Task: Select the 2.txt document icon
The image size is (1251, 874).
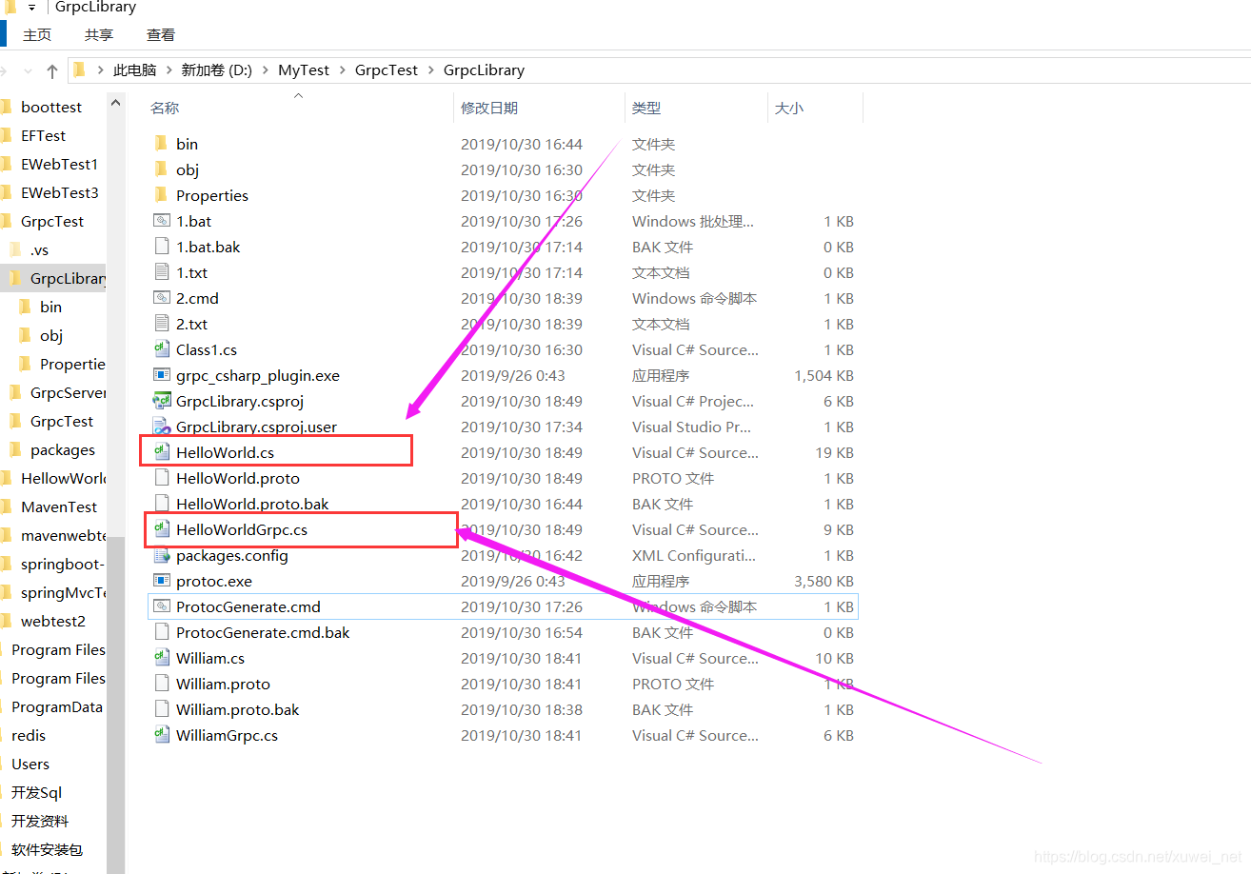Action: (x=160, y=324)
